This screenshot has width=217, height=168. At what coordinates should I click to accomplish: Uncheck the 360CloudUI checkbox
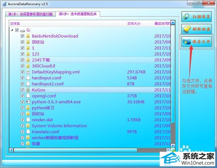(x=22, y=66)
